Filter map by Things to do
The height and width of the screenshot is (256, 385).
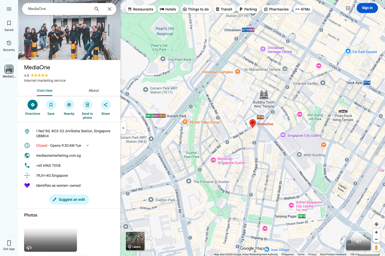pos(196,9)
